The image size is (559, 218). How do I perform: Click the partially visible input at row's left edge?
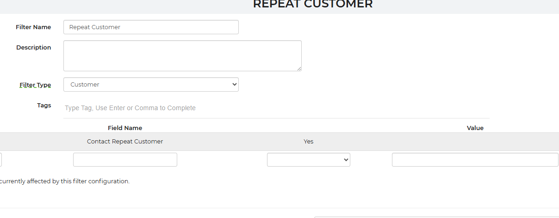coord(1,160)
